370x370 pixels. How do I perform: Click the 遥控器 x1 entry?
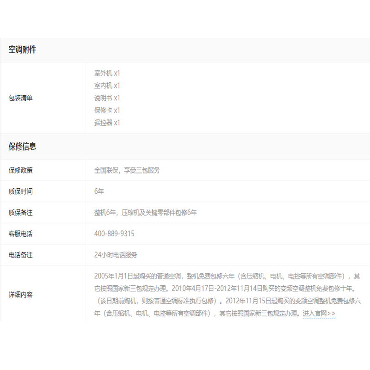107,123
